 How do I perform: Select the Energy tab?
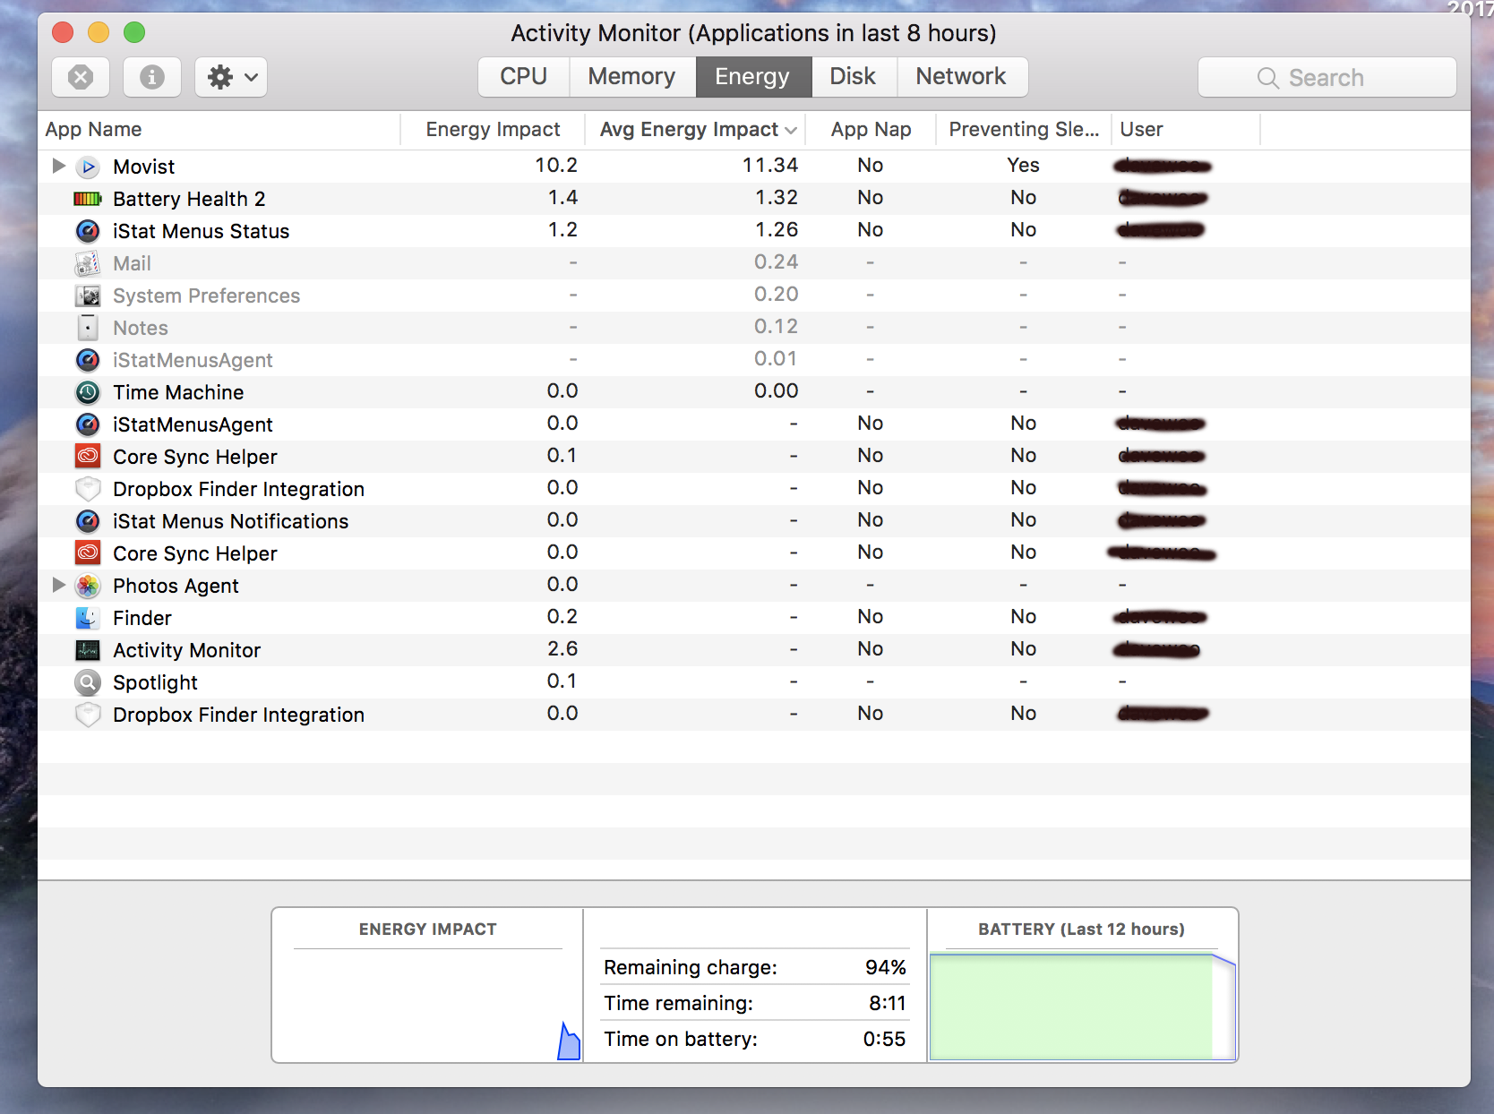pyautogui.click(x=753, y=77)
